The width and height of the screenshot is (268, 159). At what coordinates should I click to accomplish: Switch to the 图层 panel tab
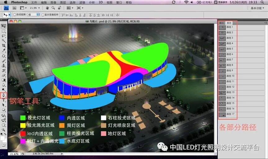coord(222,23)
